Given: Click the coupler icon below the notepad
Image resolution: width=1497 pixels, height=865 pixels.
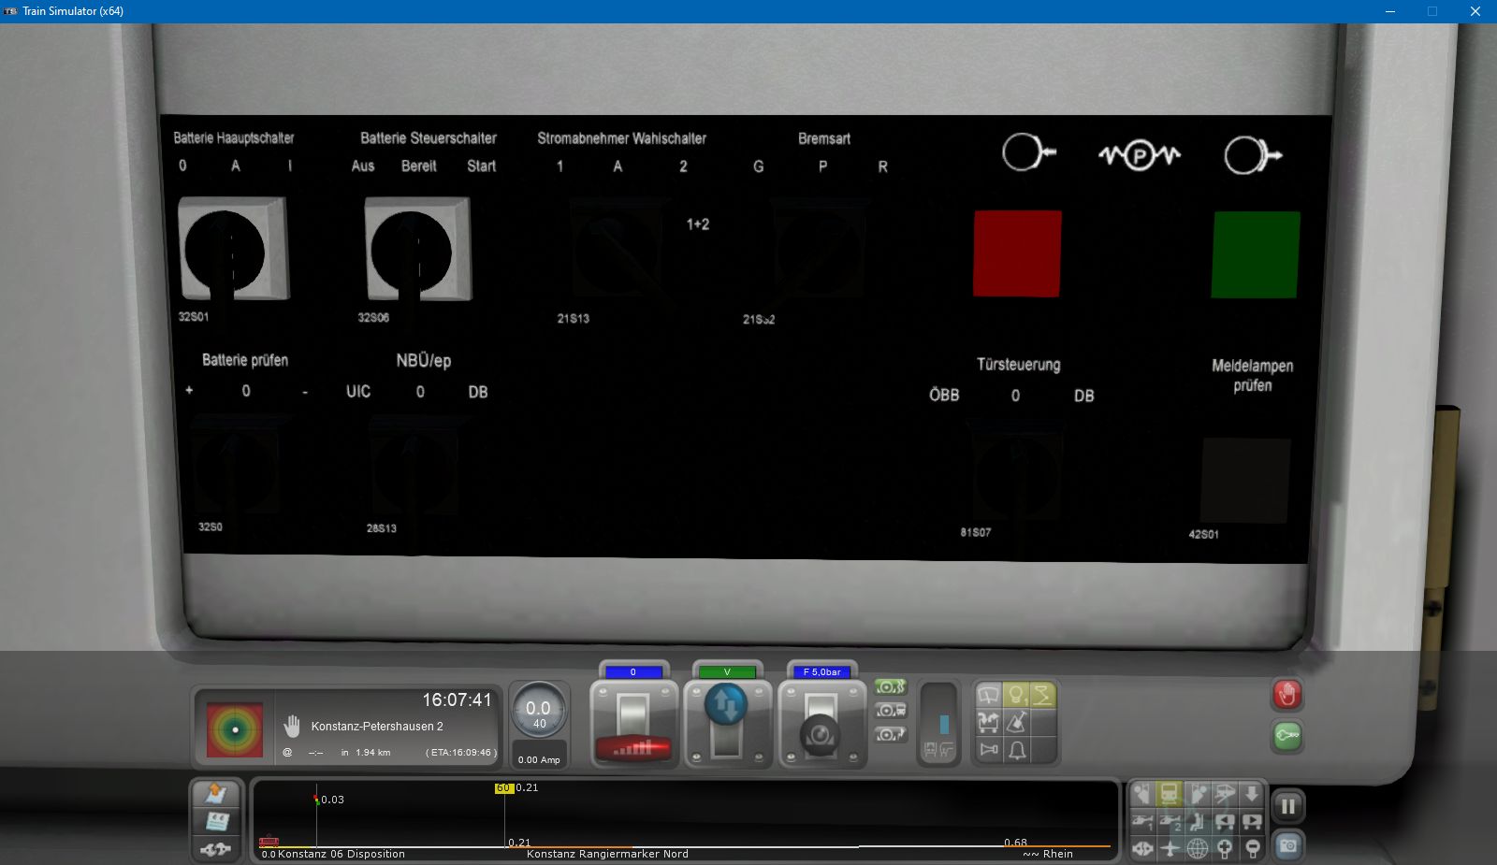Looking at the screenshot, I should [216, 848].
